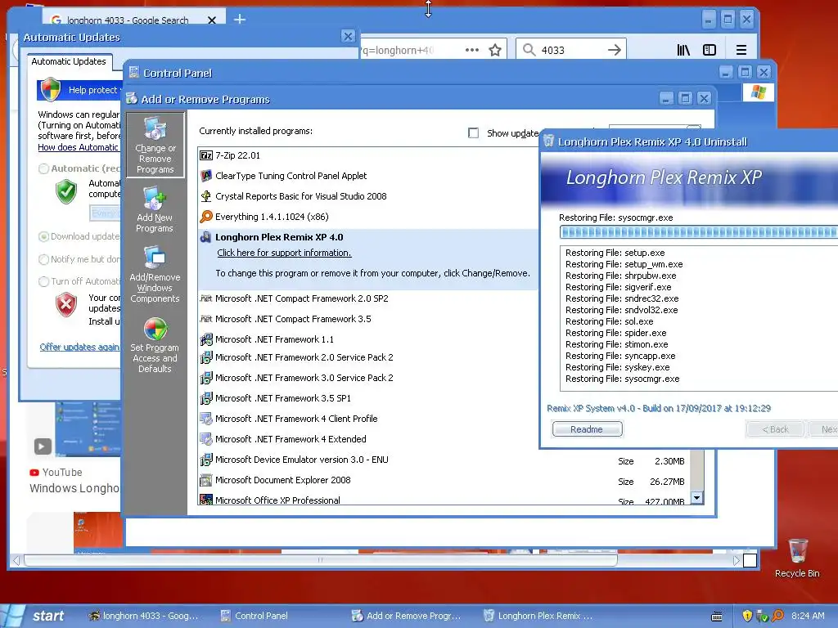Click the YouTube video play icon
This screenshot has height=628, width=838.
43,446
